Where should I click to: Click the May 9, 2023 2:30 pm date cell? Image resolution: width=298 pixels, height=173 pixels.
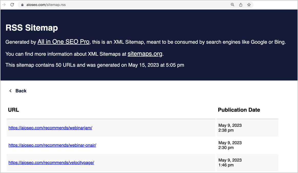pyautogui.click(x=247, y=145)
